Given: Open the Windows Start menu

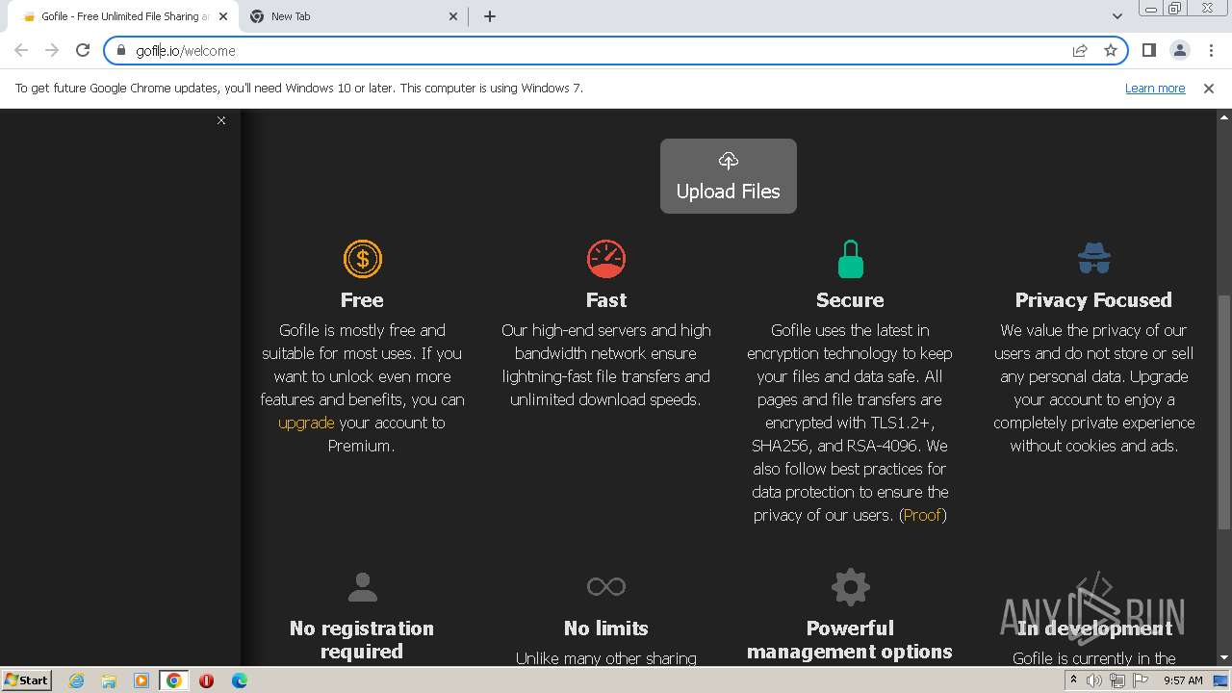Looking at the screenshot, I should click(27, 680).
